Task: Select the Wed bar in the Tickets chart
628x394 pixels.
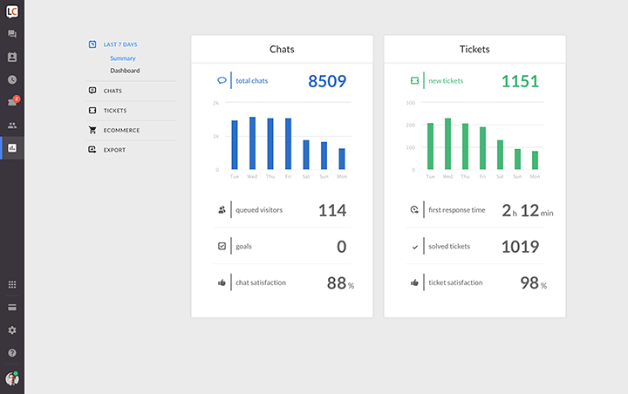Action: pyautogui.click(x=447, y=144)
